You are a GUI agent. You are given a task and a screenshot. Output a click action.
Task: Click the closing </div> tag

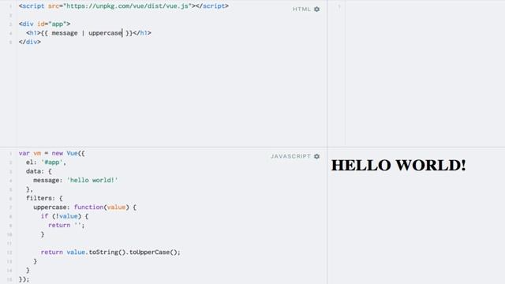(30, 42)
